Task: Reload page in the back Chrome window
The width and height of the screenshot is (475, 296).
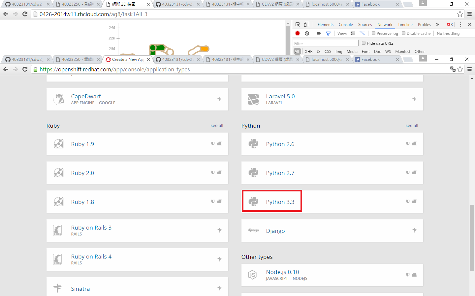Action: 25,14
